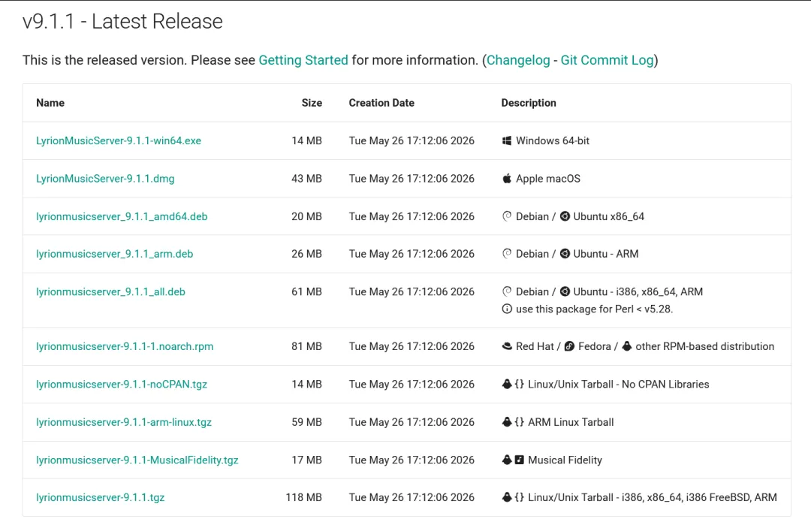811x525 pixels.
Task: Download lyrionmusicserver_9.1.1_arm.deb
Action: (114, 253)
